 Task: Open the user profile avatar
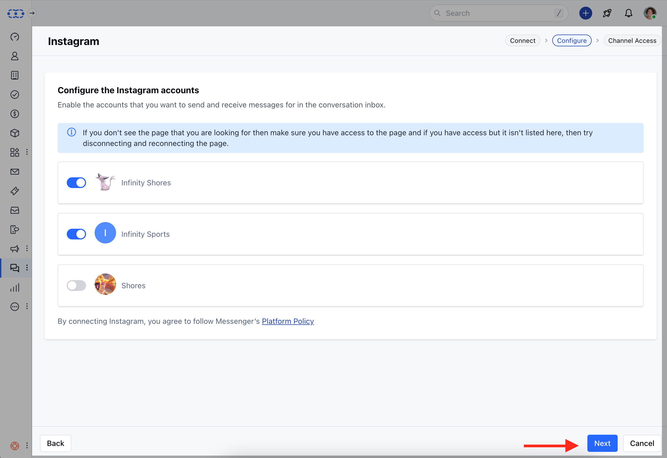click(650, 13)
